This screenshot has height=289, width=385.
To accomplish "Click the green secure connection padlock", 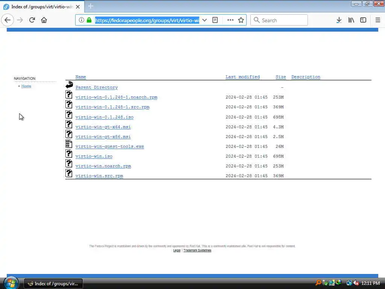I will coord(89,20).
